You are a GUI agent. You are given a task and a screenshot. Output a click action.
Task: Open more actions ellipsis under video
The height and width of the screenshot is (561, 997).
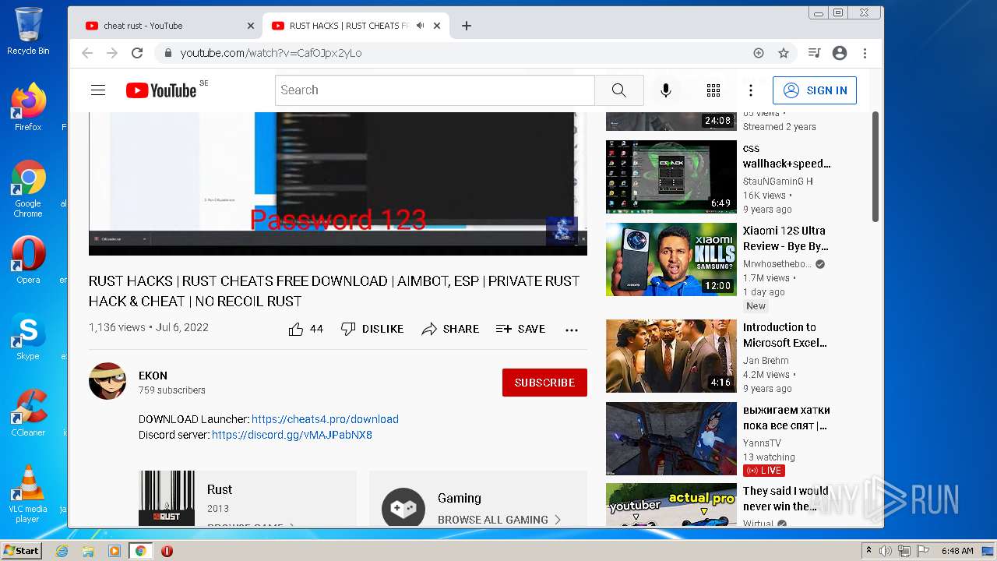[x=572, y=330]
